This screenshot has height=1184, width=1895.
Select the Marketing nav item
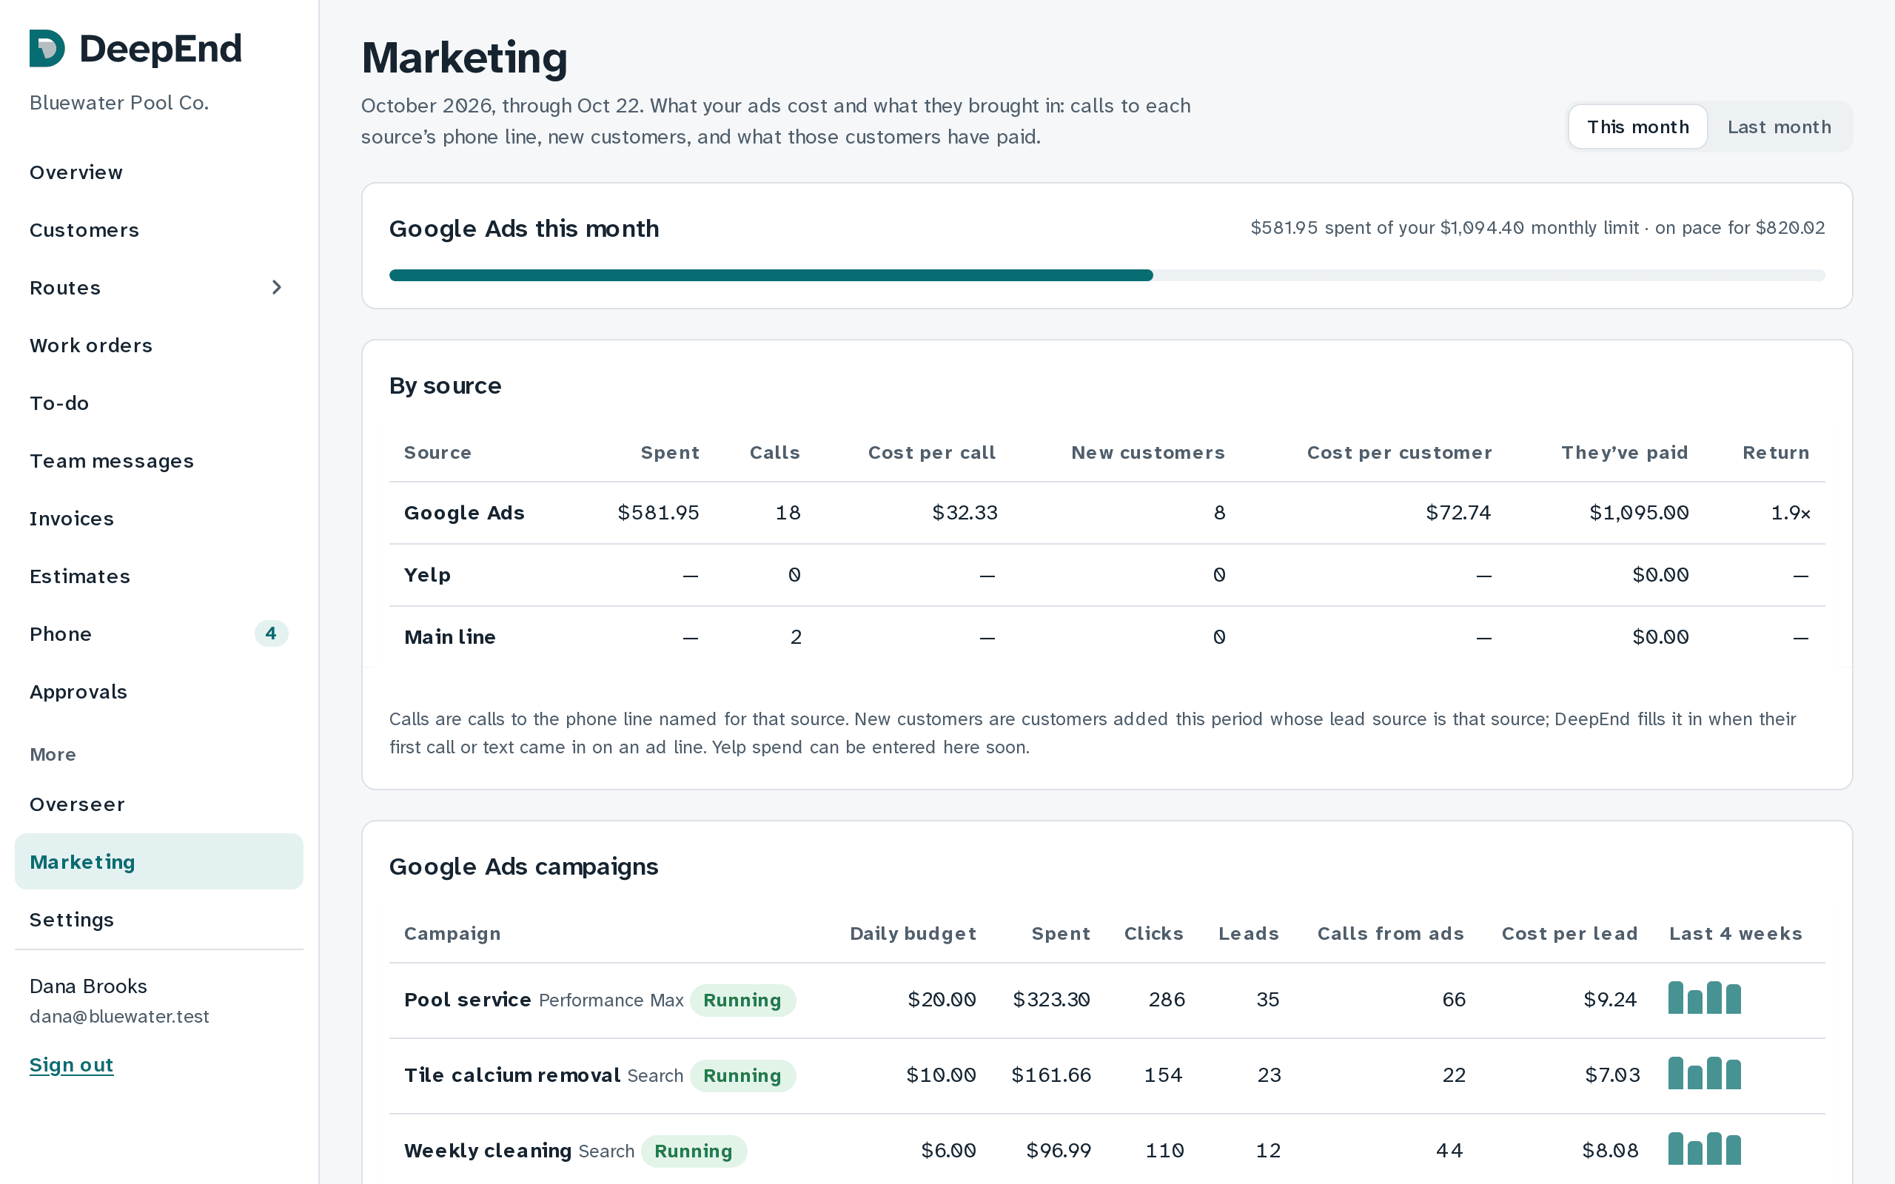tap(159, 861)
